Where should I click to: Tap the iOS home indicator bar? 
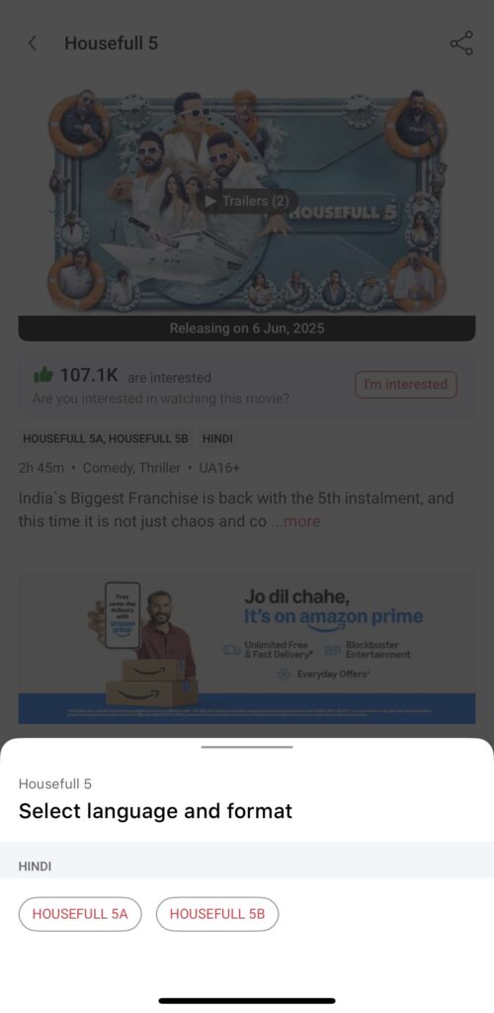[x=247, y=1001]
